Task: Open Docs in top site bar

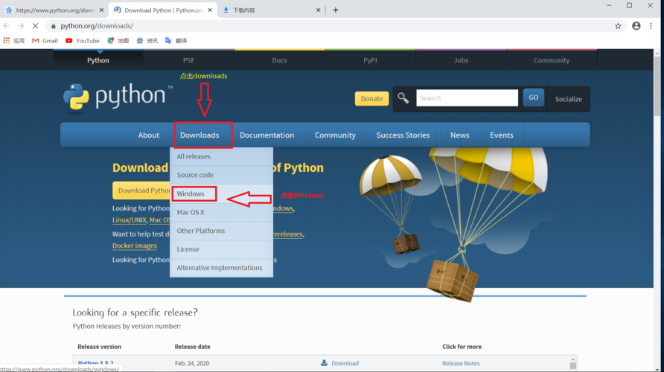Action: pyautogui.click(x=279, y=60)
